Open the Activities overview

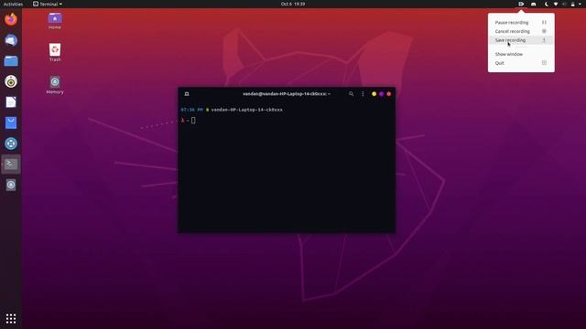pyautogui.click(x=13, y=4)
